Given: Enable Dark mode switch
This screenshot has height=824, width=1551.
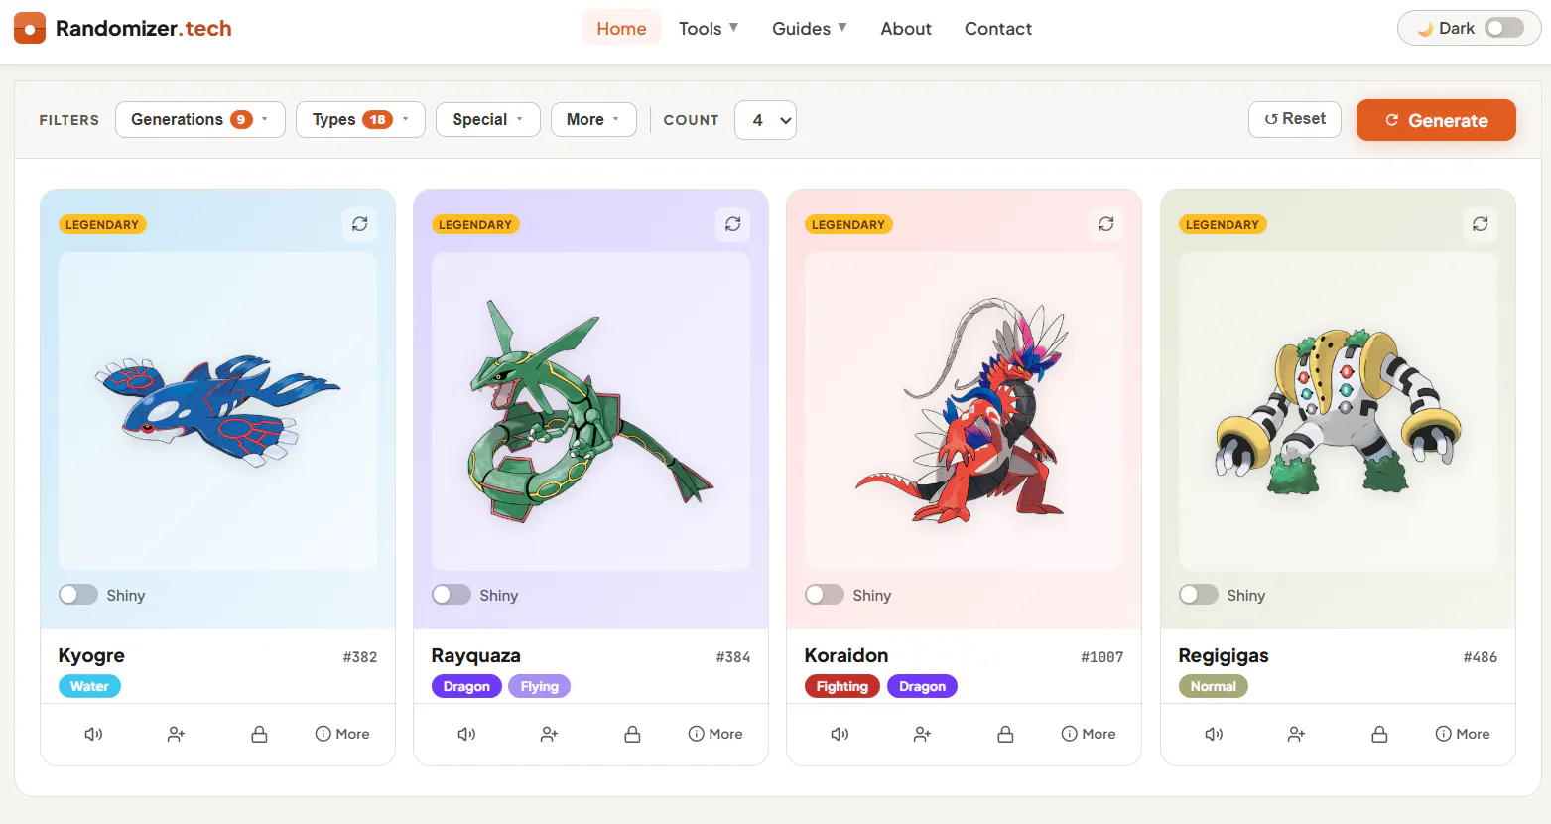Looking at the screenshot, I should tap(1504, 28).
